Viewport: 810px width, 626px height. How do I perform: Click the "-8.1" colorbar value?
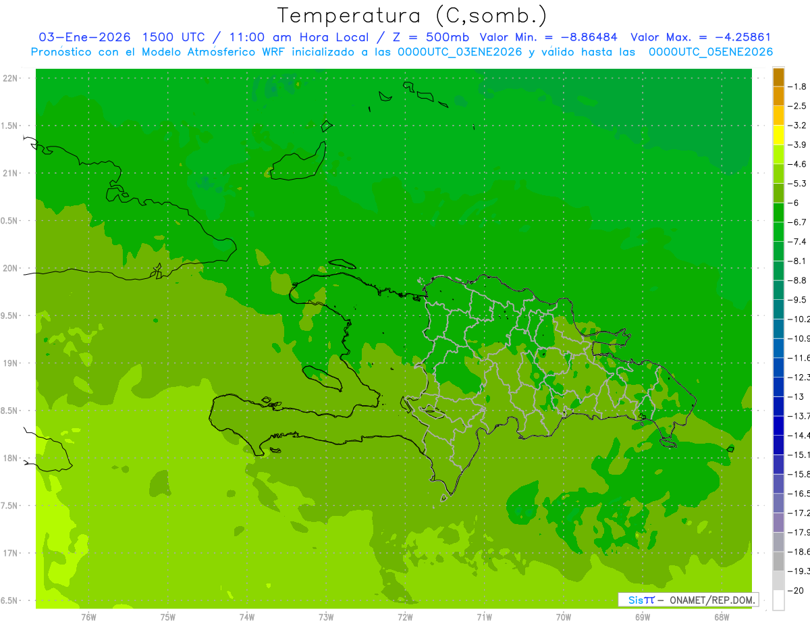pos(797,261)
